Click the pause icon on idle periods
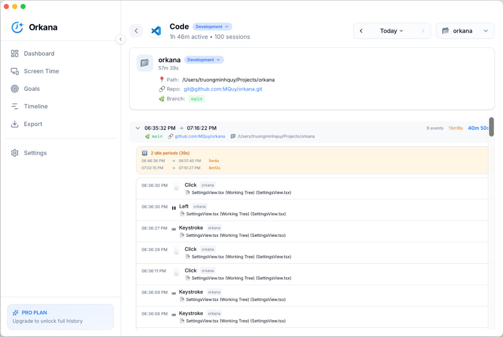Image resolution: width=503 pixels, height=337 pixels. click(145, 153)
